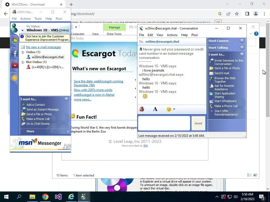Open 'Now with 200% more winks' link
The height and width of the screenshot is (202, 270).
[x=93, y=90]
